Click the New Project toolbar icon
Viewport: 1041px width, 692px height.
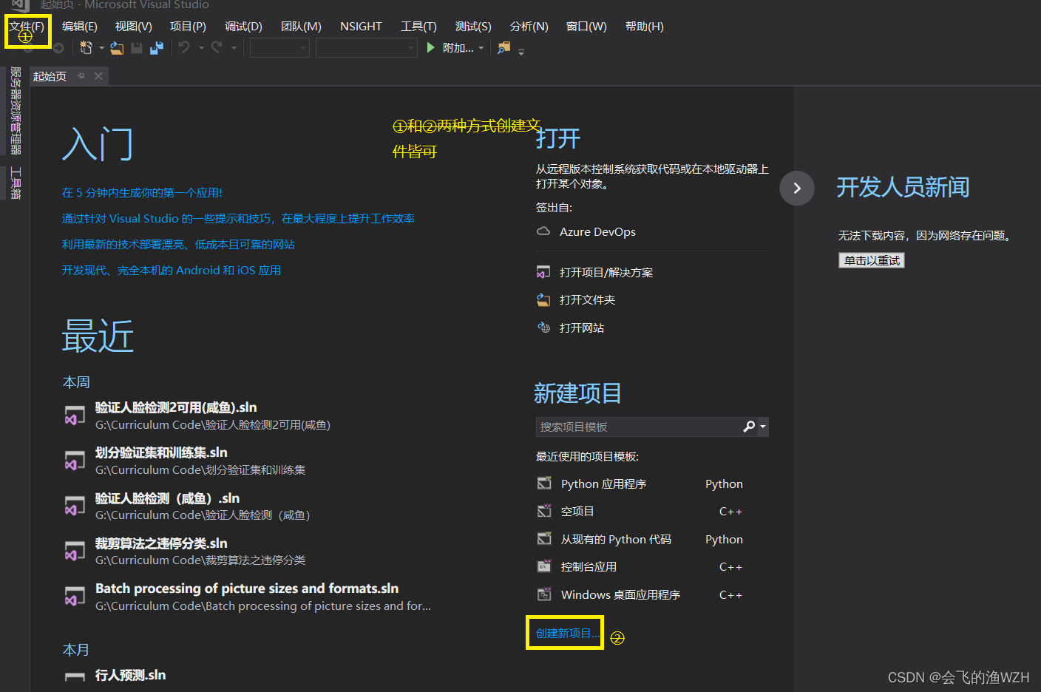click(86, 48)
